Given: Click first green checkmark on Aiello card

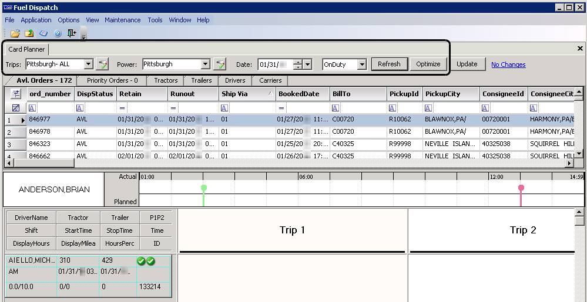Looking at the screenshot, I should [x=141, y=261].
